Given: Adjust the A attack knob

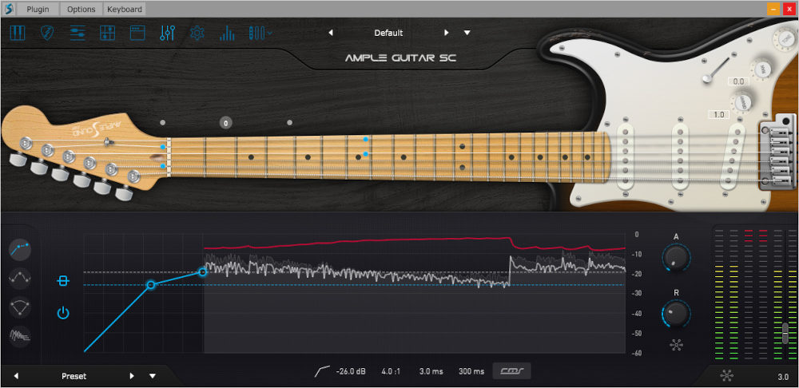Looking at the screenshot, I should click(676, 257).
